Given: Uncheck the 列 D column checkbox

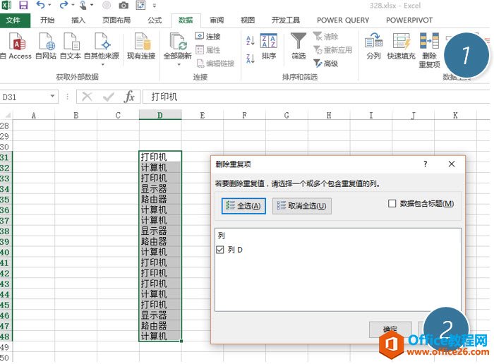Looking at the screenshot, I should 220,250.
